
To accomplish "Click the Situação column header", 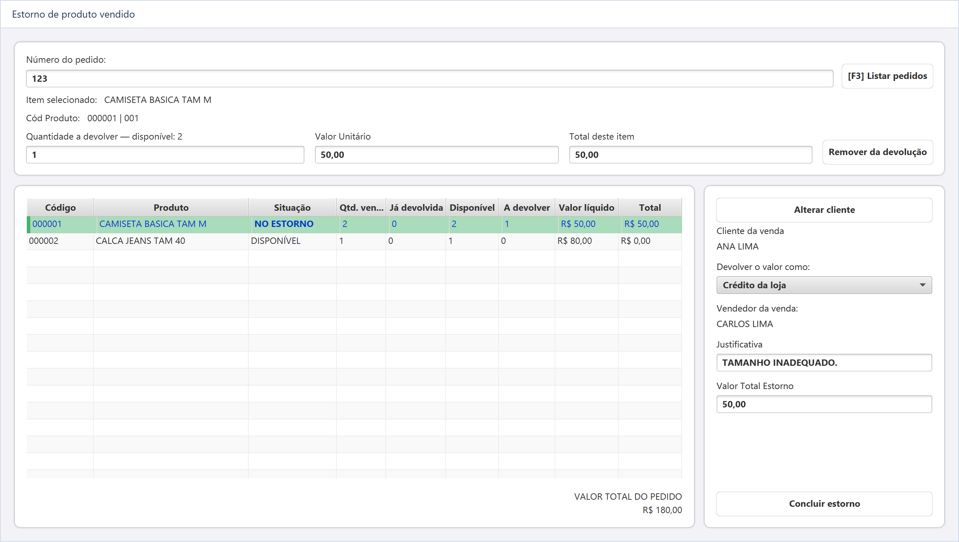I will tap(292, 207).
